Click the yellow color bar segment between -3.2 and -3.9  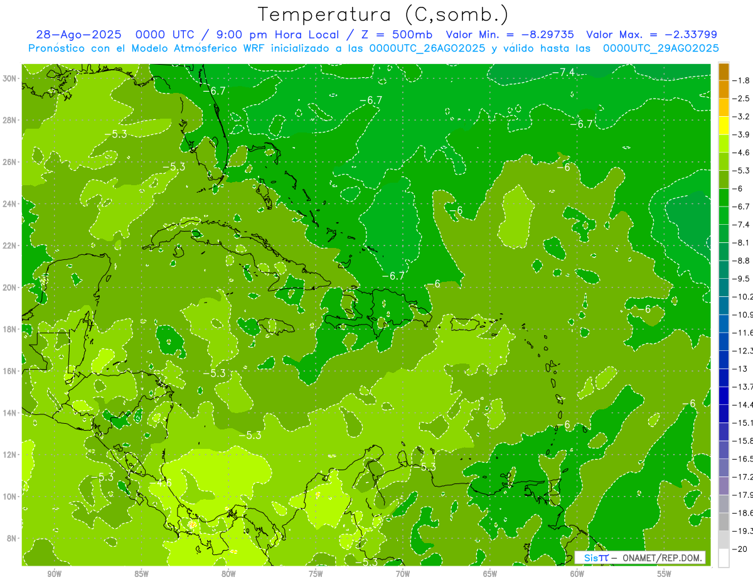point(724,126)
